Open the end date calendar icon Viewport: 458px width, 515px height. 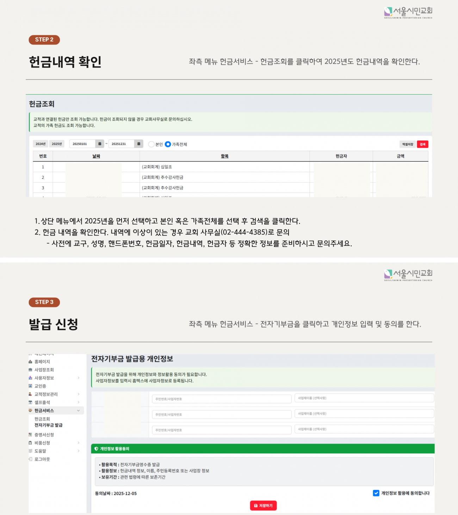point(138,144)
